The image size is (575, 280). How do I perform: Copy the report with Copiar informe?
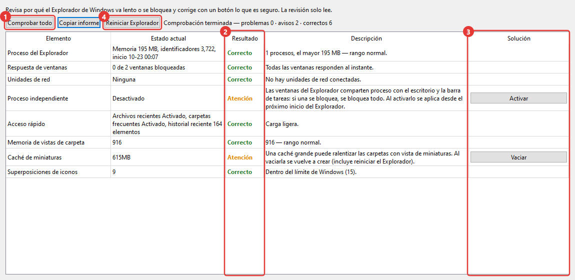pyautogui.click(x=79, y=23)
